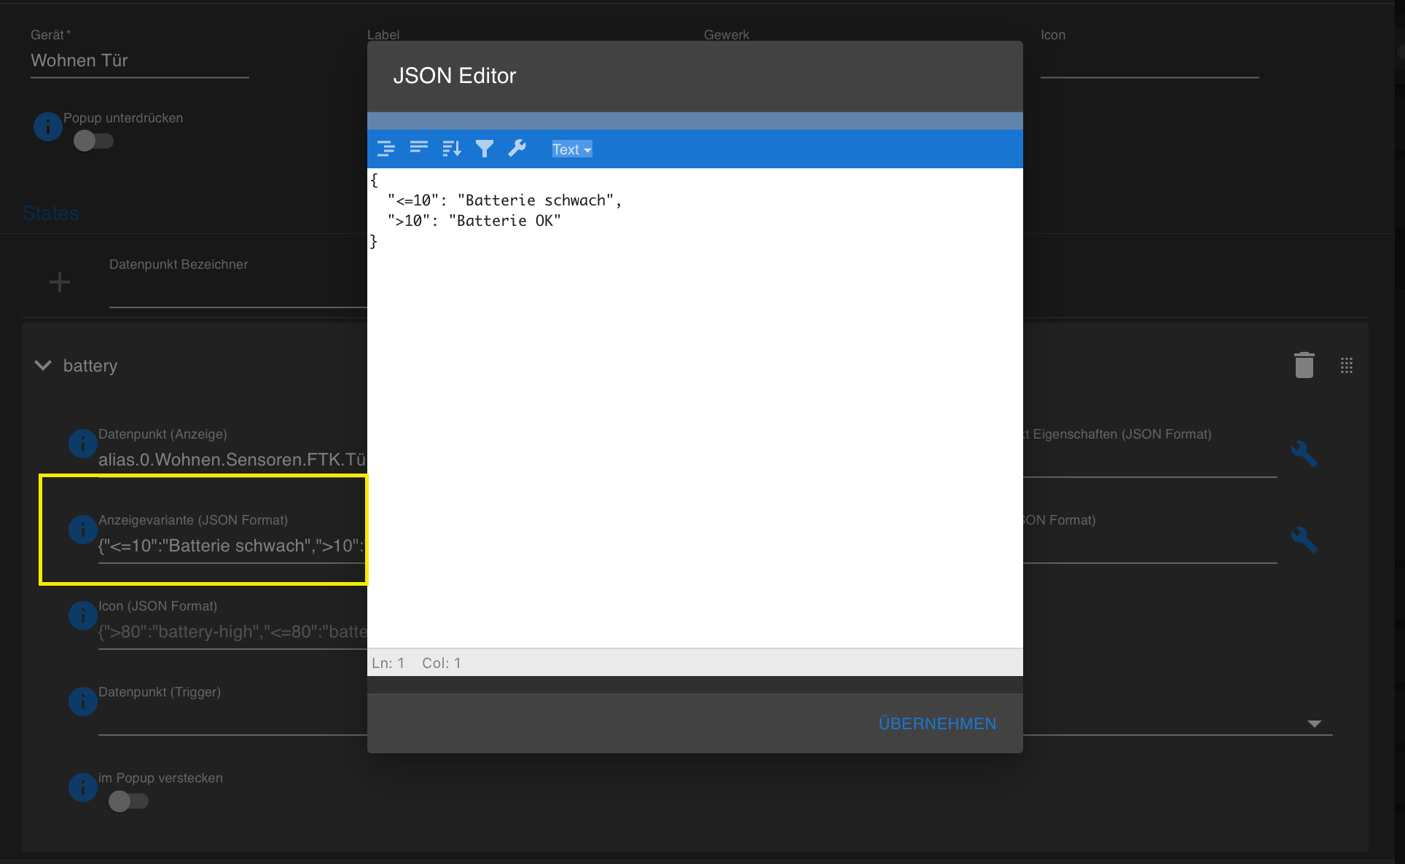The image size is (1405, 864).
Task: Click the sort contents icon in JSON editor
Action: click(451, 149)
